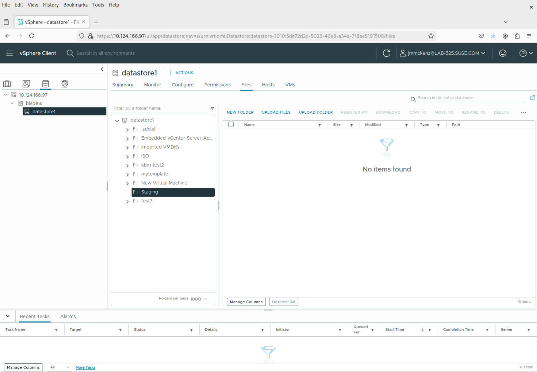Collapse the 10.124.166.97 vCenter node
Viewport: 537px width, 372px height.
5,95
